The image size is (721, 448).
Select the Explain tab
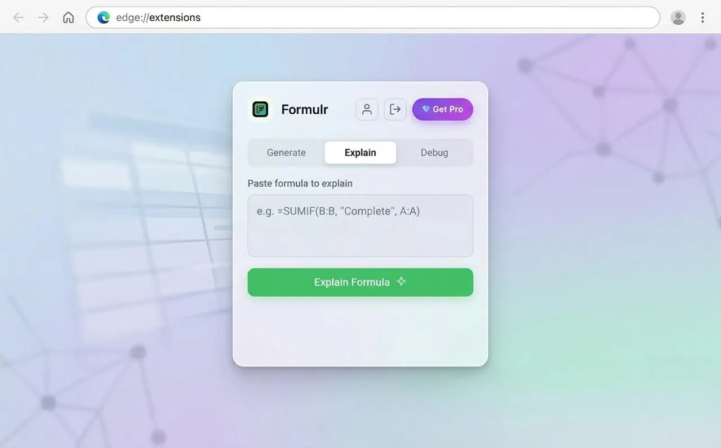360,153
